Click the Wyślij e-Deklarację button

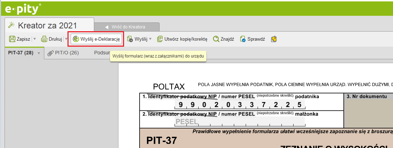pos(97,39)
